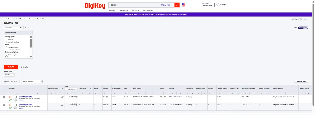Select the ED-CLAWBOX-504P row checkbox
The height and width of the screenshot is (115, 315).
4,105
